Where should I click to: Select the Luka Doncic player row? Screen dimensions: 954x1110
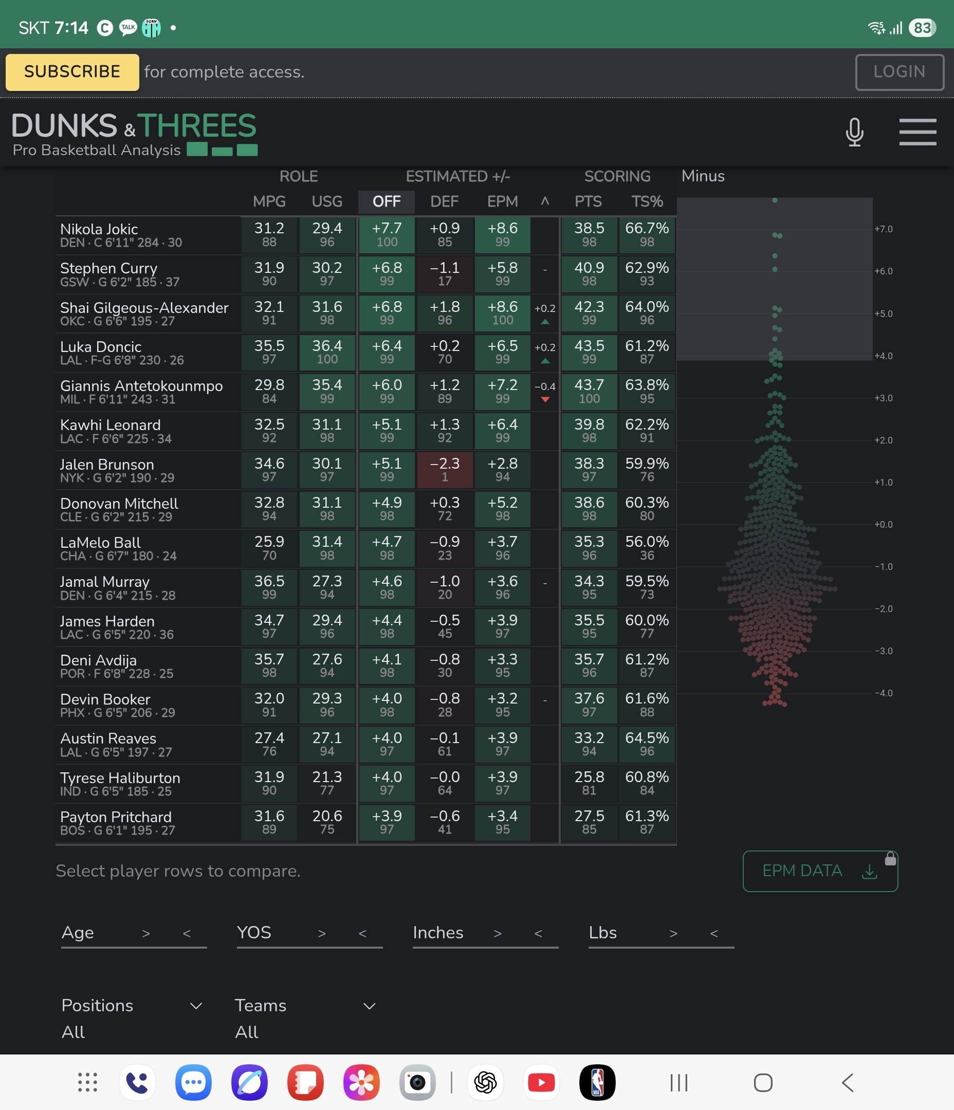(365, 353)
